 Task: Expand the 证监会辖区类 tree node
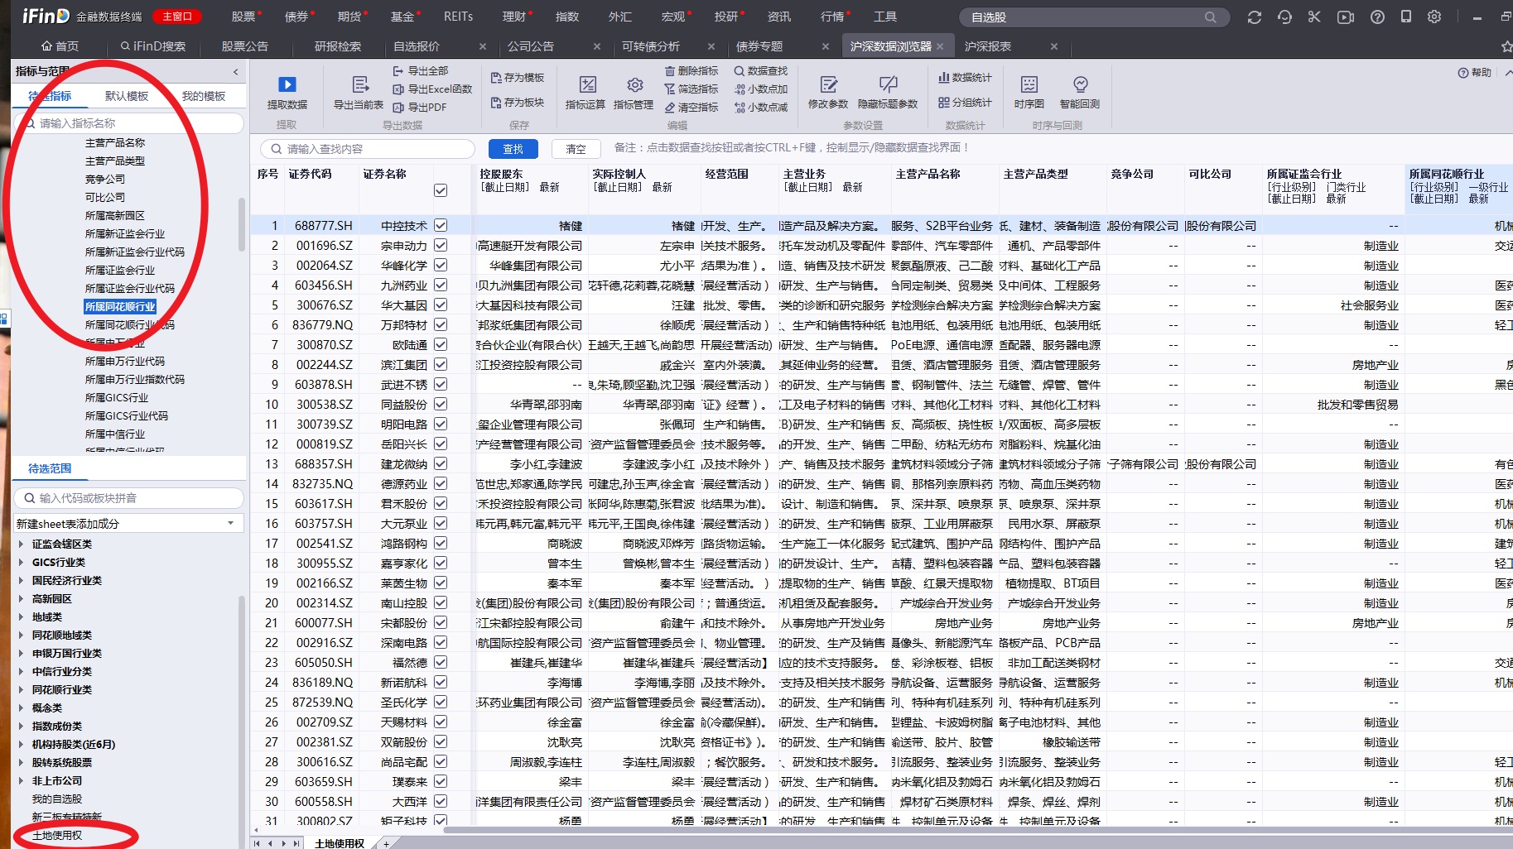(x=21, y=544)
